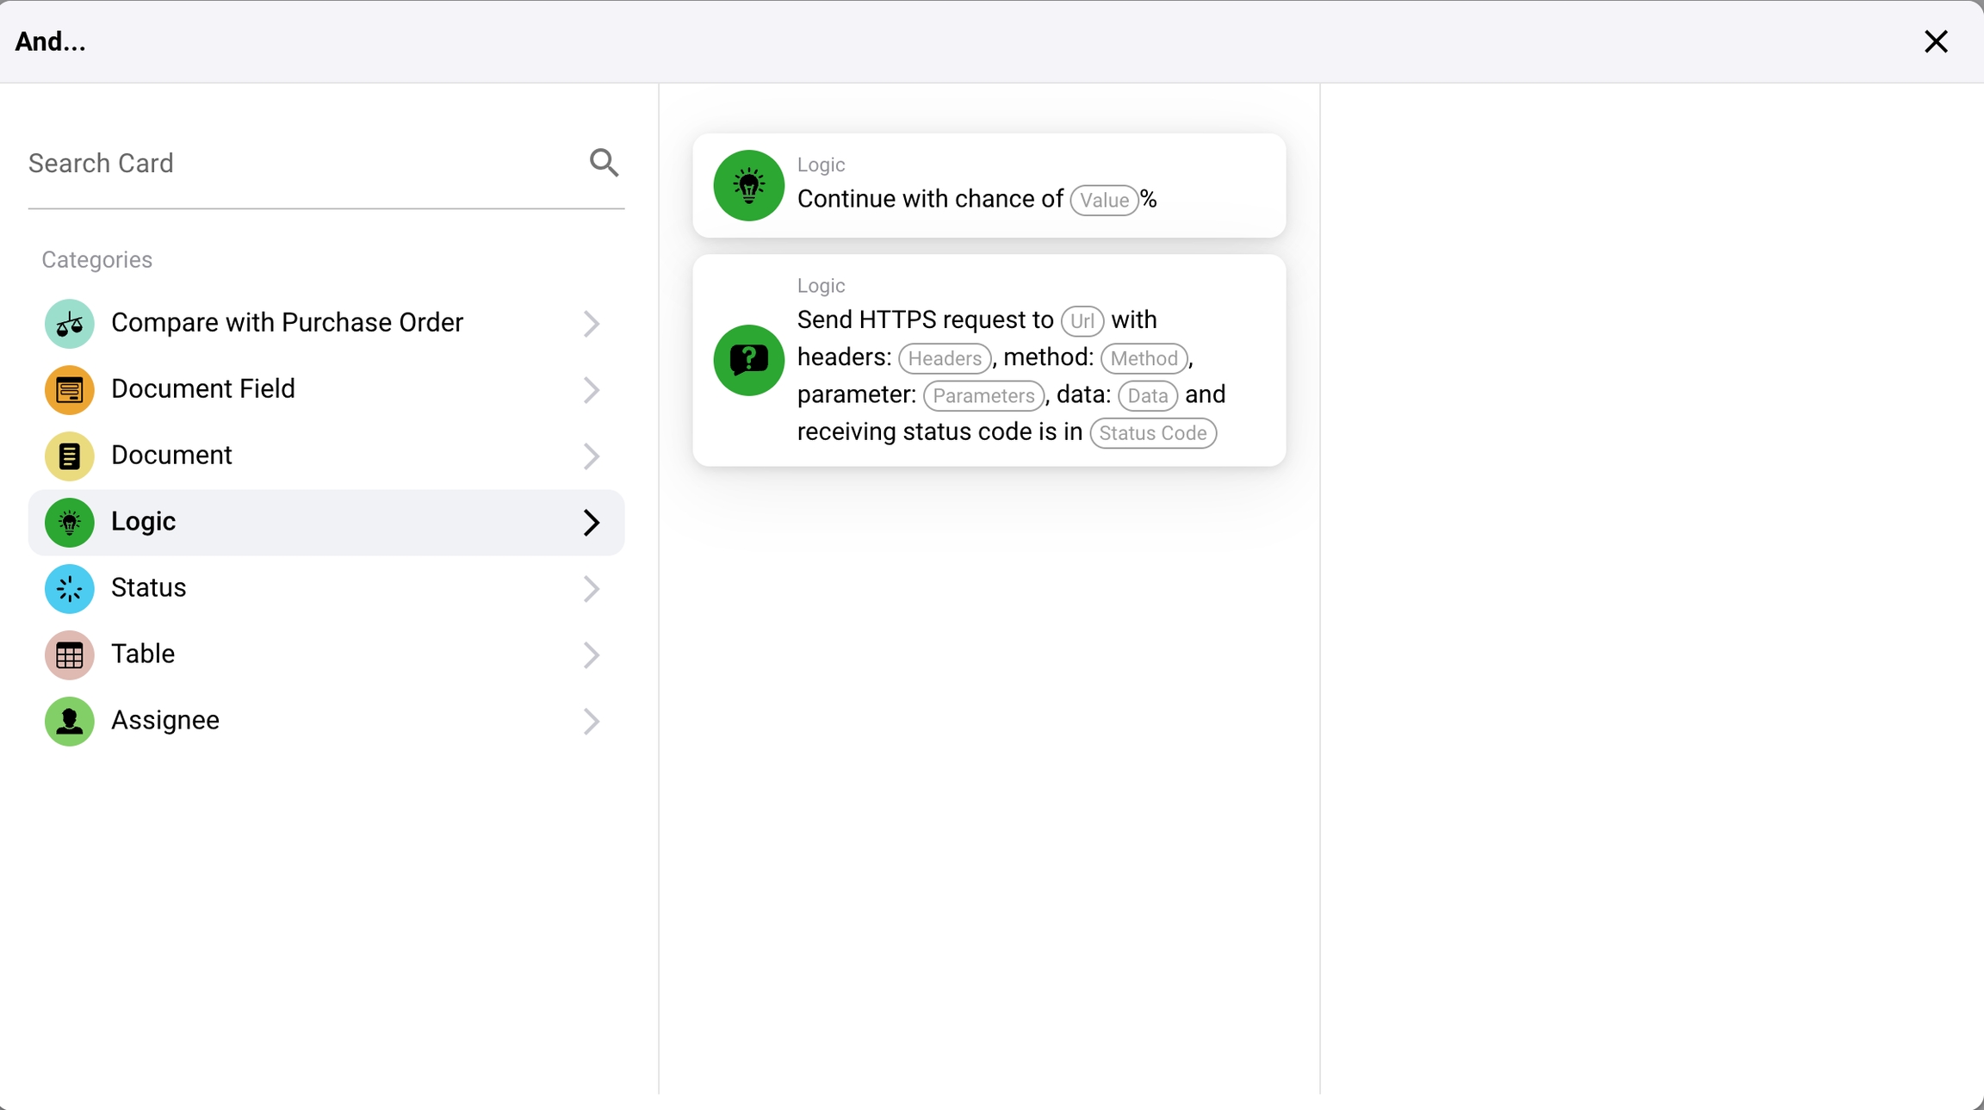Close the And... dialog

(x=1936, y=41)
